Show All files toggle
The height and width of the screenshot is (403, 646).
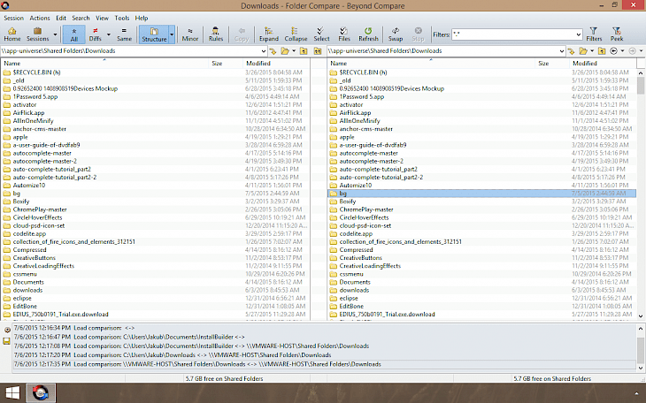(74, 34)
